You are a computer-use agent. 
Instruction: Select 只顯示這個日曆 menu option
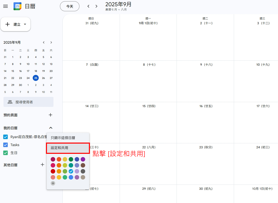tap(63, 138)
